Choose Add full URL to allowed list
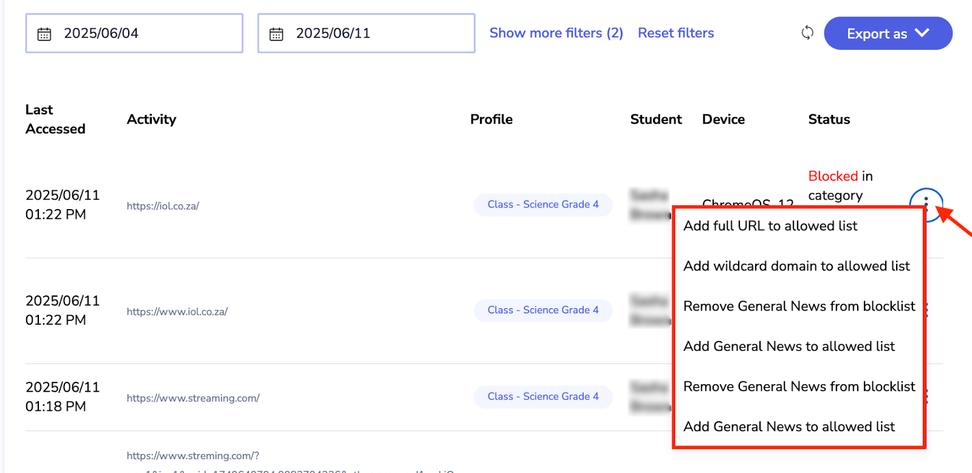 [x=770, y=226]
